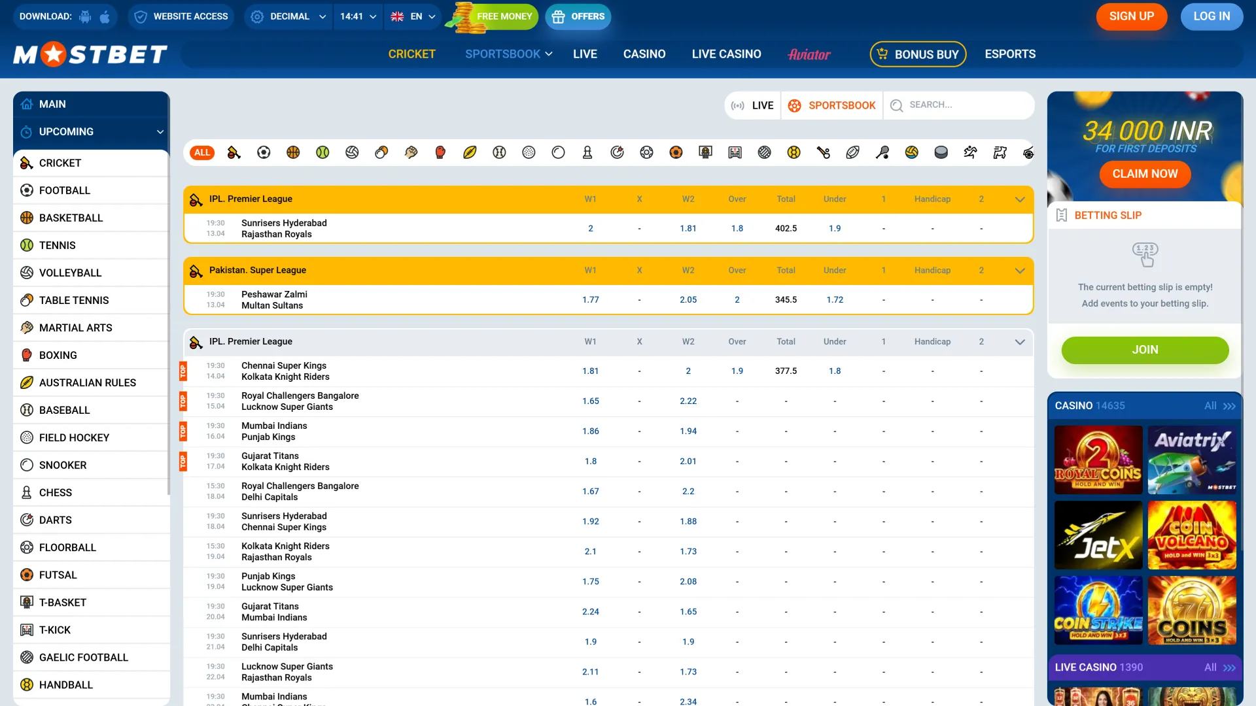Open the LIVE top navigation tab
Screen dimensions: 1256x706
[585, 54]
